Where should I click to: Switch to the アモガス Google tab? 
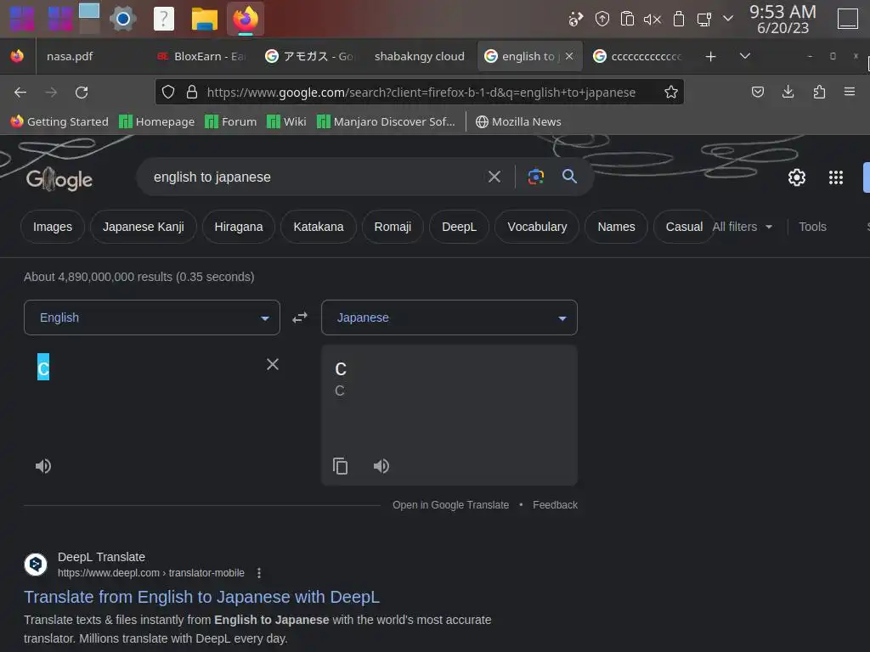click(309, 56)
